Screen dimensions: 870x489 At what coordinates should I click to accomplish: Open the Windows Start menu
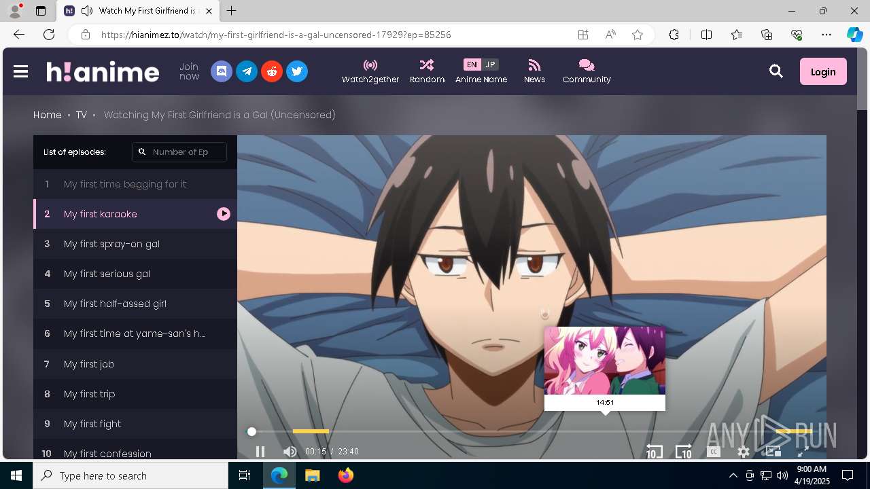pyautogui.click(x=16, y=475)
